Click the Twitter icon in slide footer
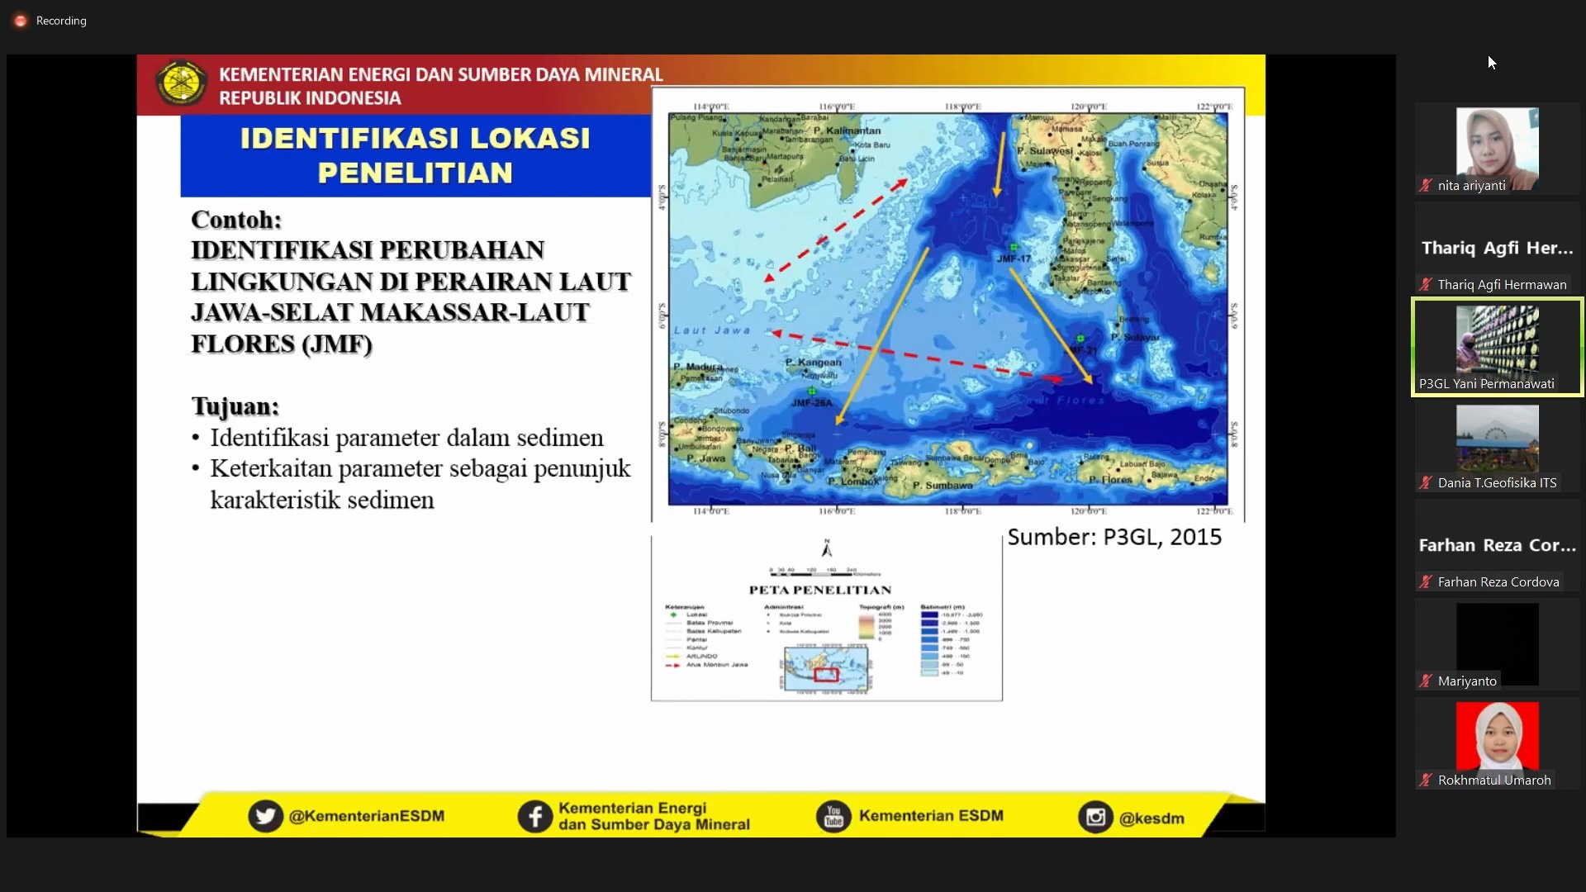The width and height of the screenshot is (1586, 892). [265, 816]
